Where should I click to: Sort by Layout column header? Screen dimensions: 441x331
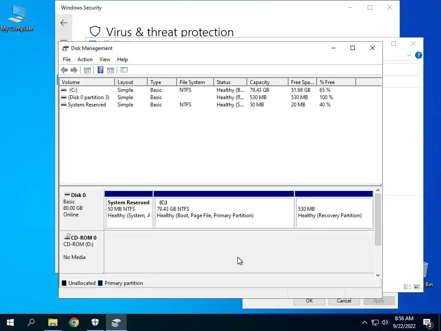pos(131,82)
